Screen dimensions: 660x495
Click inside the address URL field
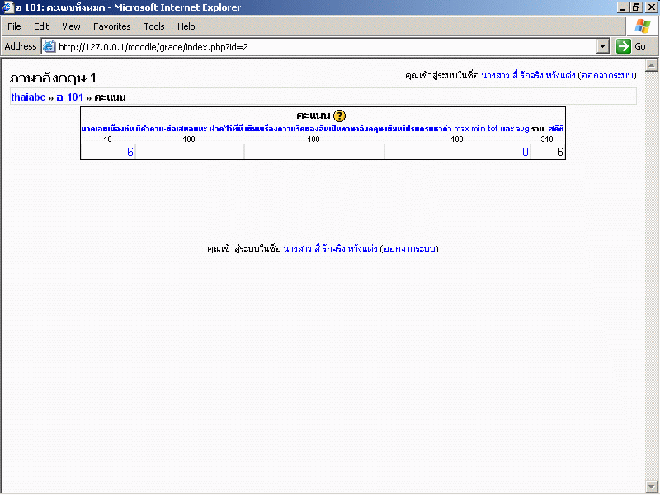coord(330,47)
